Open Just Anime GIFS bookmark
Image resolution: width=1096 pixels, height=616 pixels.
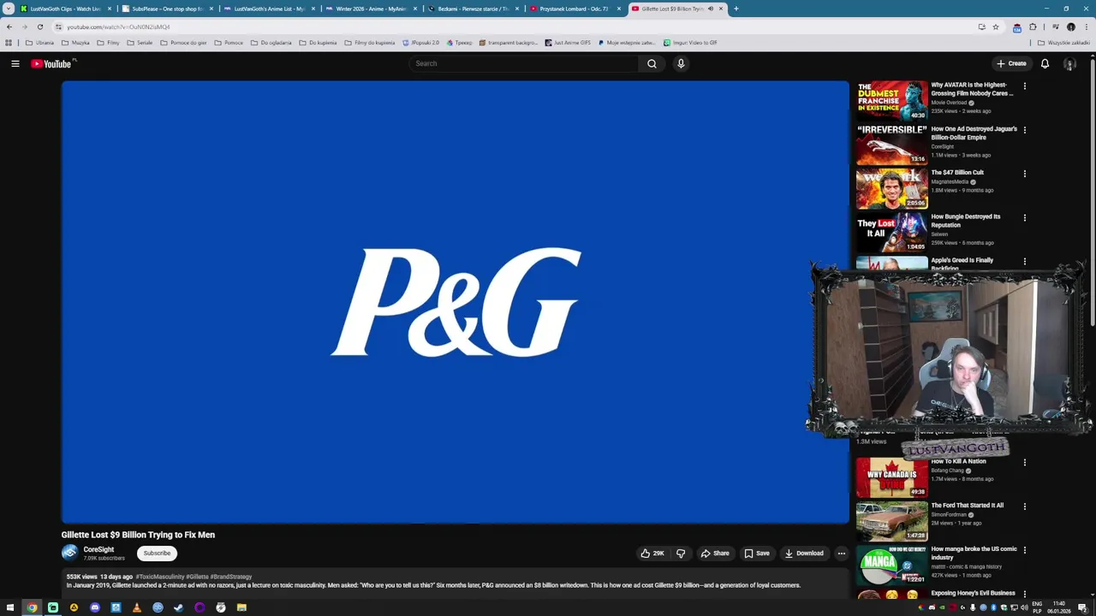568,43
